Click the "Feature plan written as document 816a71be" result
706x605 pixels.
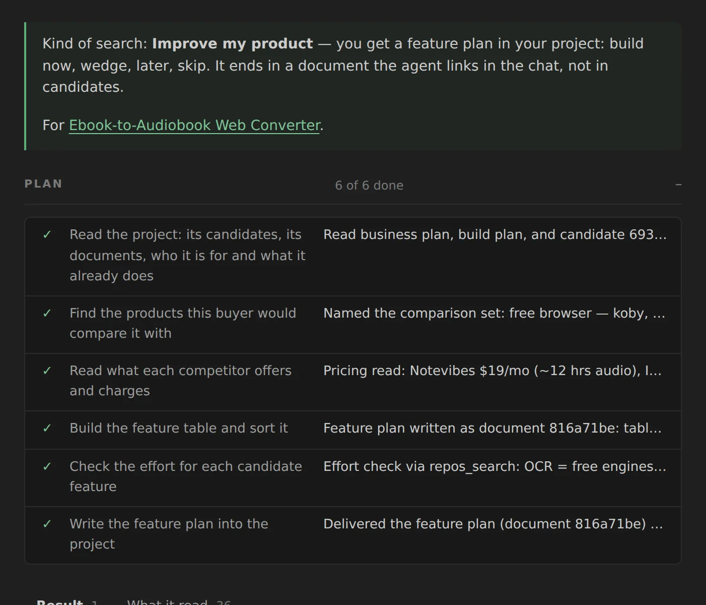pyautogui.click(x=492, y=428)
